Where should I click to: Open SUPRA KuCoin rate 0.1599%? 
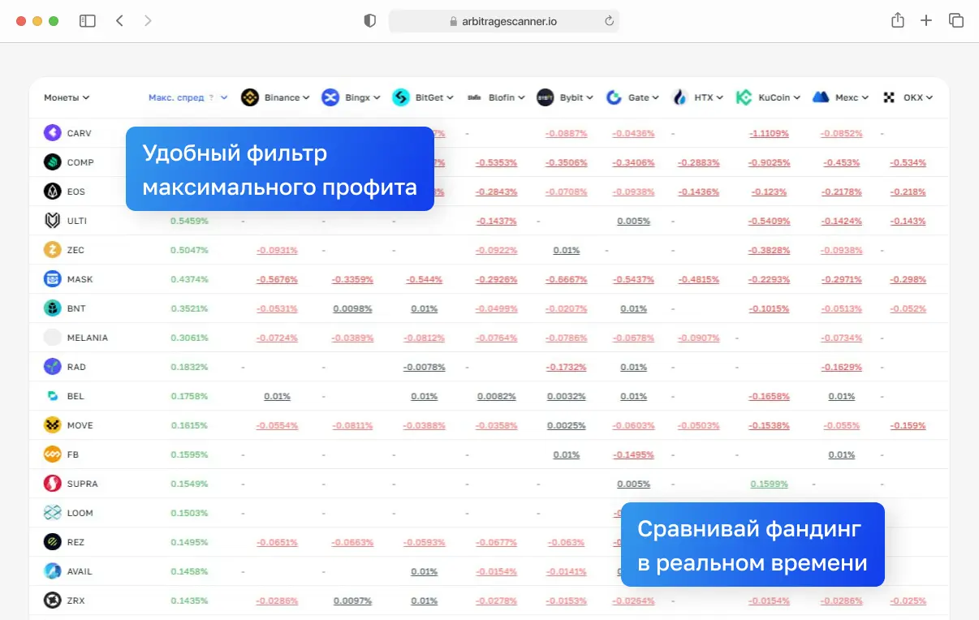[770, 484]
